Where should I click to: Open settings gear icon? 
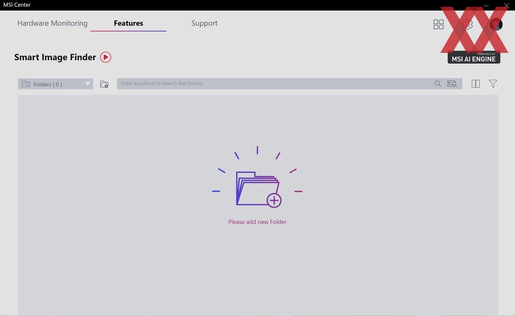[467, 25]
